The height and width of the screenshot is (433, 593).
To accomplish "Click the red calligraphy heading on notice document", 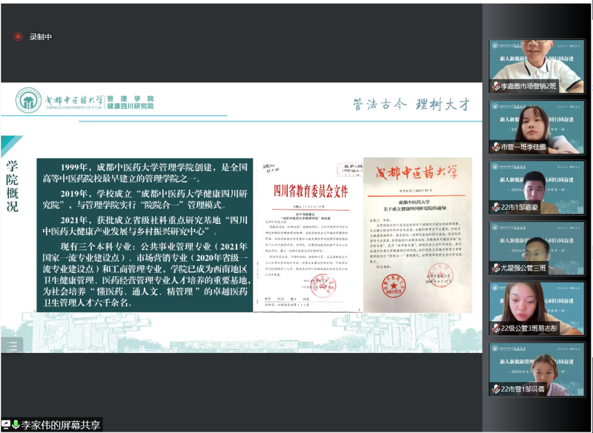I will (417, 174).
